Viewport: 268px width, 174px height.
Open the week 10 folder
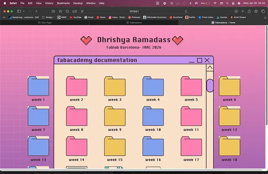pyautogui.click(x=153, y=116)
